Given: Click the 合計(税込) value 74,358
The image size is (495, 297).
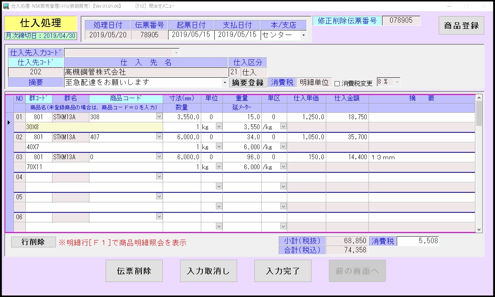Looking at the screenshot, I should pos(347,250).
